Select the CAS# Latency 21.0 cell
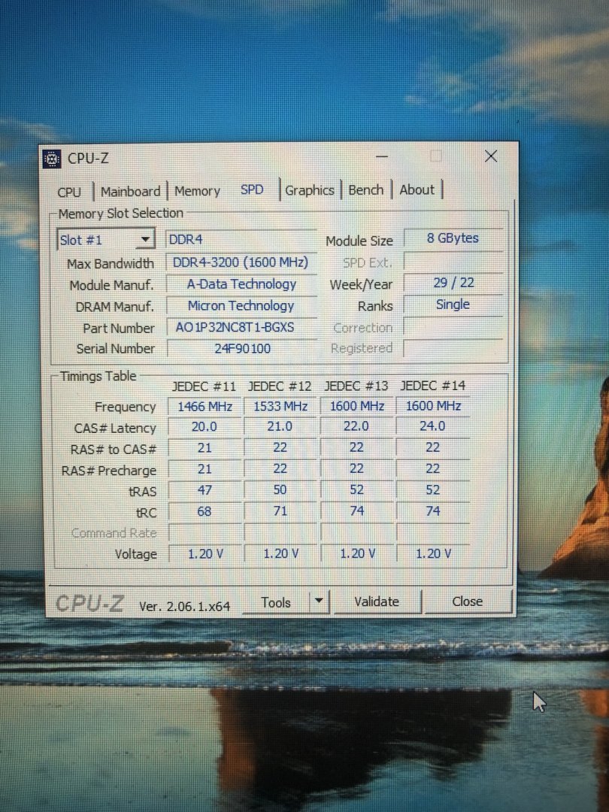The image size is (609, 812). [280, 427]
